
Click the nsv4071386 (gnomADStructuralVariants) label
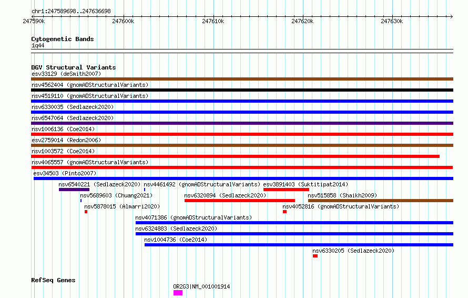pos(194,217)
